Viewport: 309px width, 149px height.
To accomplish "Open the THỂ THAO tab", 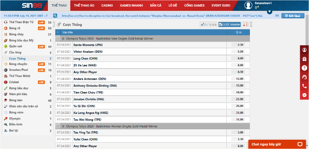I will [x=59, y=5].
